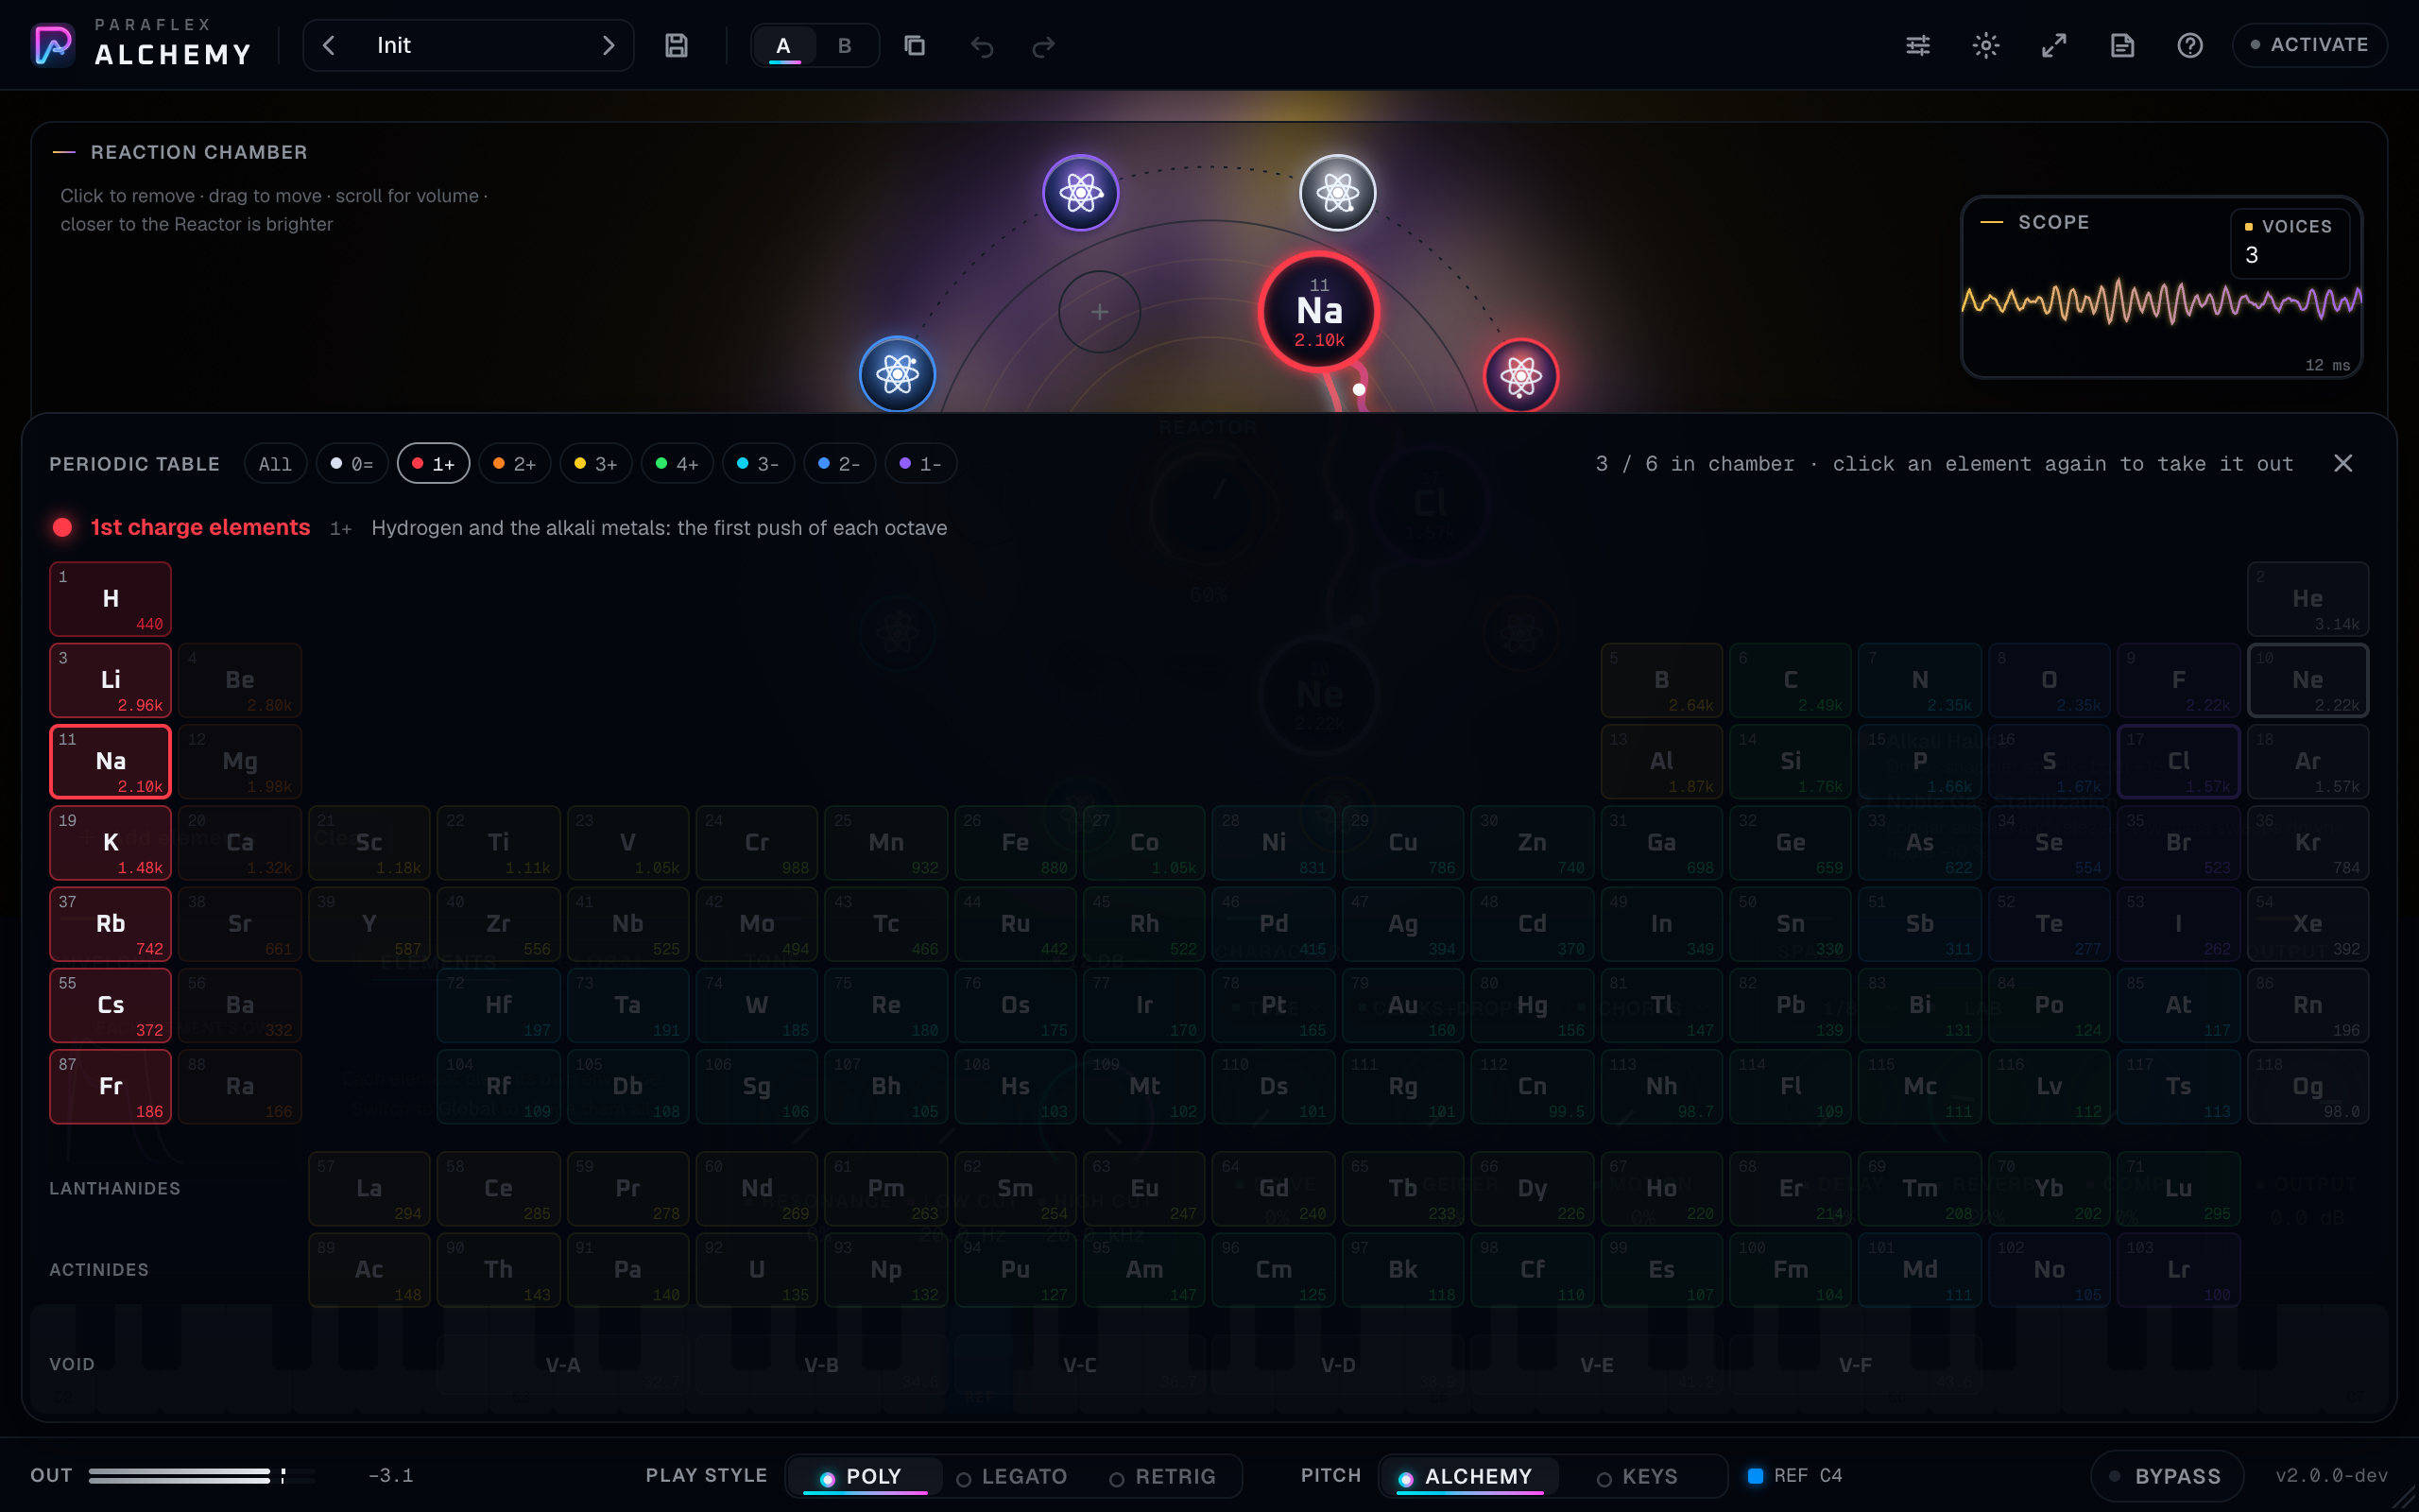Screen dimensions: 2419x1512
Task: Click the redo arrow
Action: point(1042,46)
